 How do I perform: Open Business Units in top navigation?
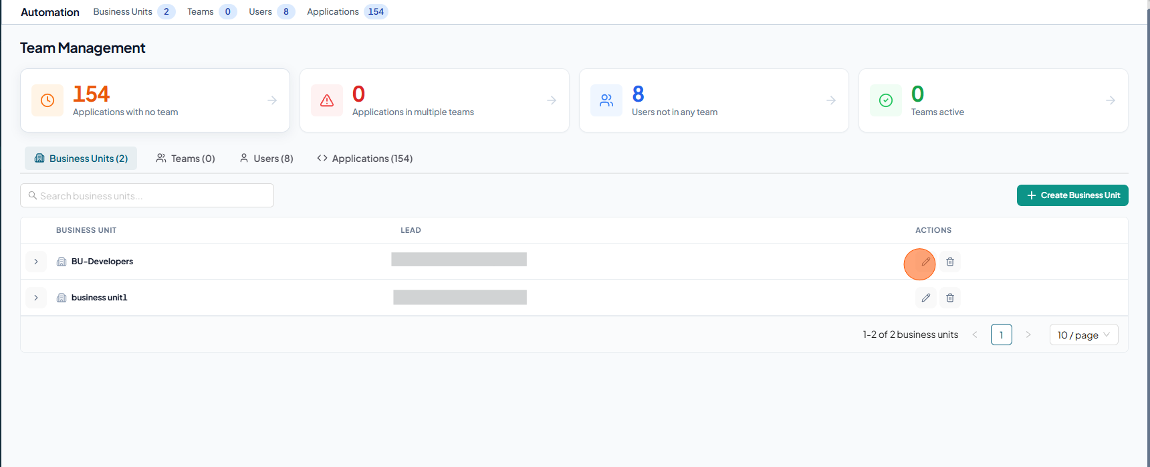pyautogui.click(x=134, y=11)
